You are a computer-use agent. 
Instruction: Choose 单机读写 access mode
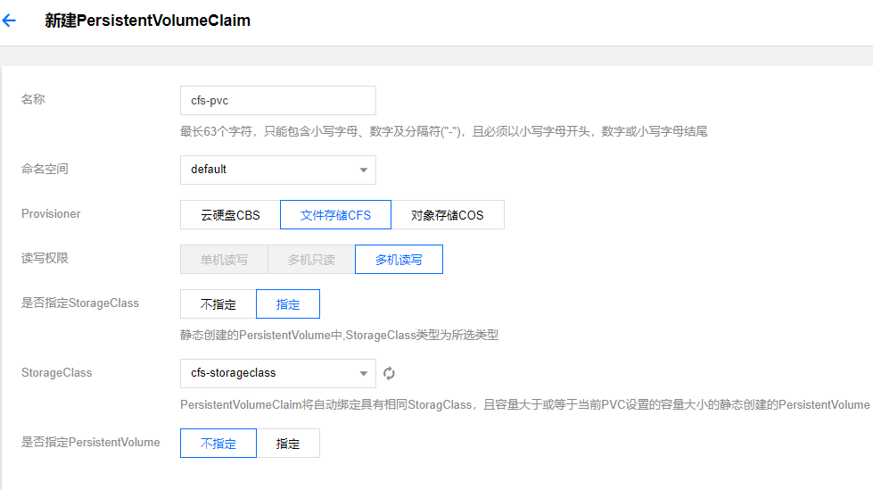coord(224,259)
